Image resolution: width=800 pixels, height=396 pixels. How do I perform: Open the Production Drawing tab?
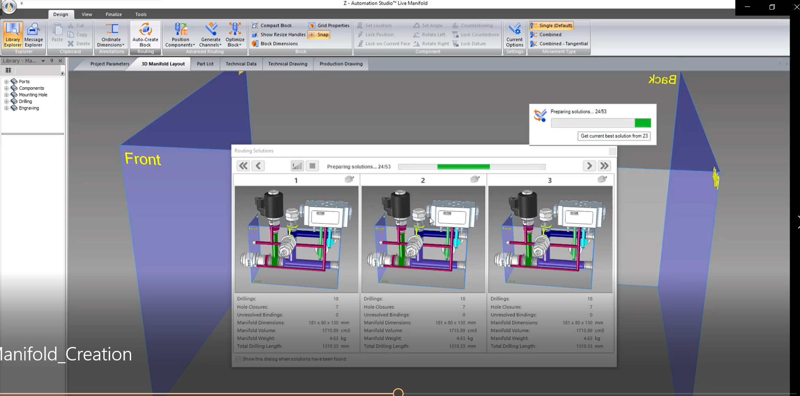pos(341,64)
